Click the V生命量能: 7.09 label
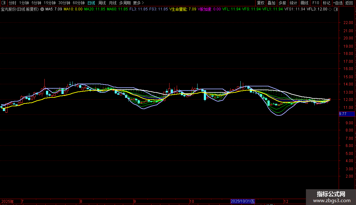Screen dimensions: 356x205 pos(183,9)
